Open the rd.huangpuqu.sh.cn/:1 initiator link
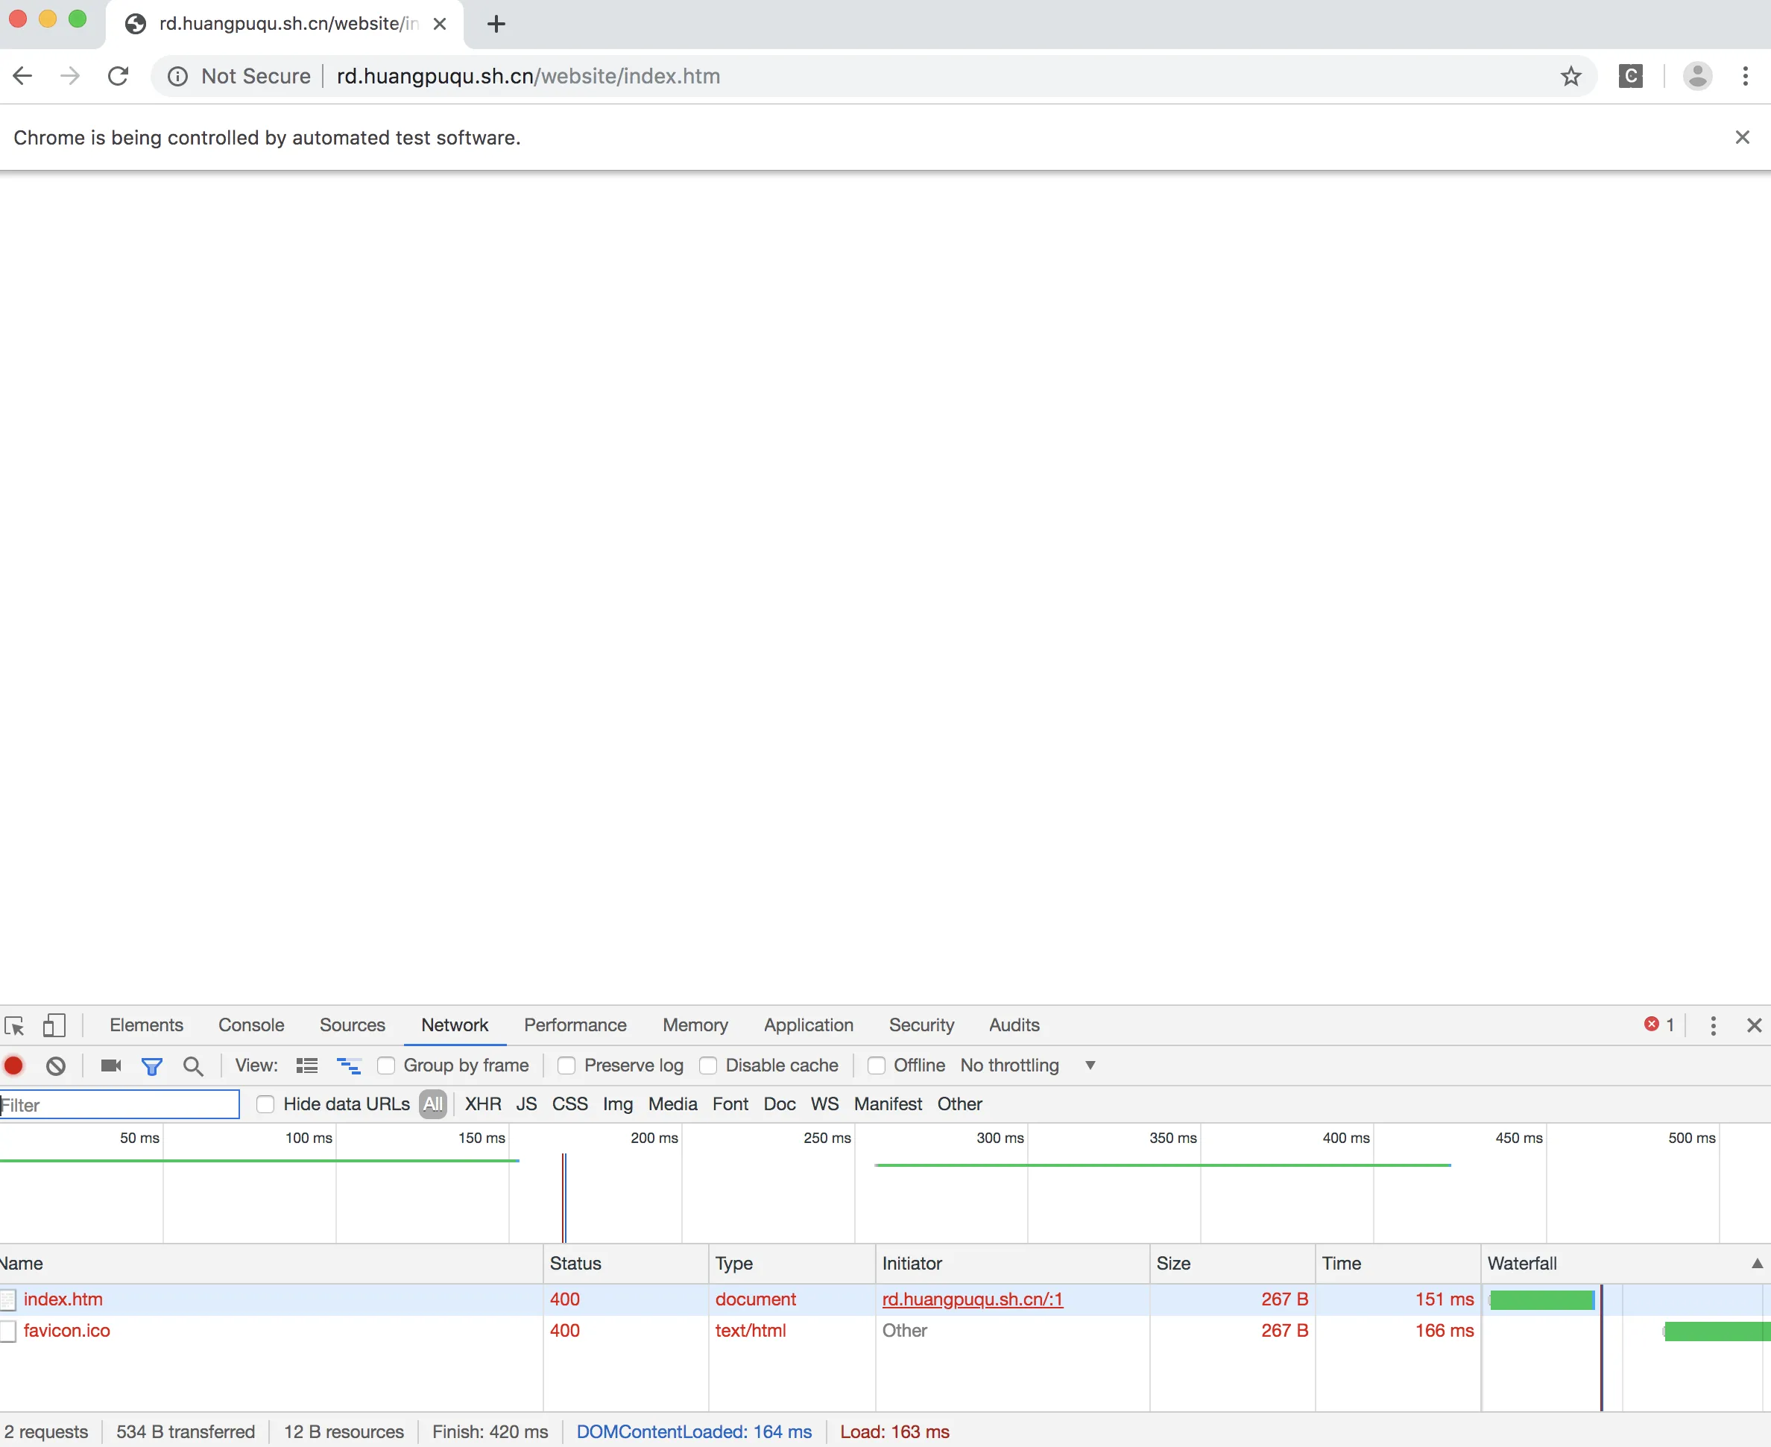The image size is (1771, 1447). pos(972,1299)
